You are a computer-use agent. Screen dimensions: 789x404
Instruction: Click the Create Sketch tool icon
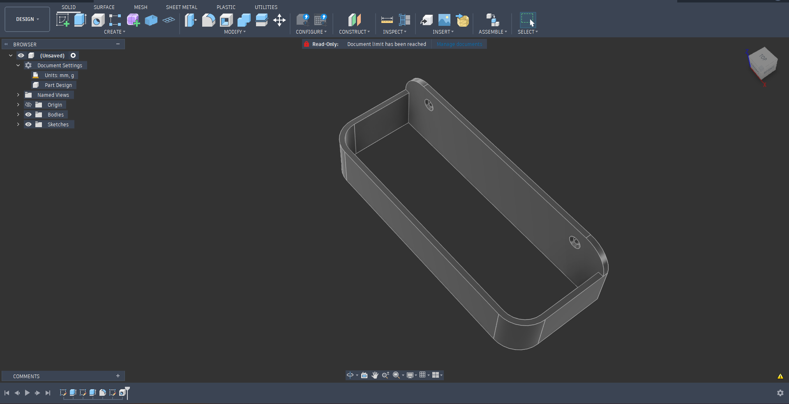pos(62,20)
